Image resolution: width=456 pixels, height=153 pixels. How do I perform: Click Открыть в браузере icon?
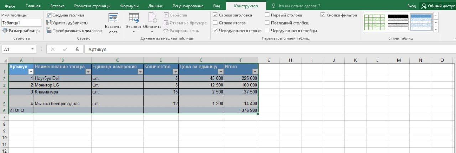[x=166, y=23]
